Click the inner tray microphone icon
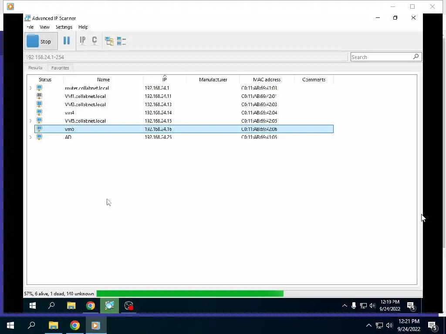The height and width of the screenshot is (334, 446). point(354,306)
